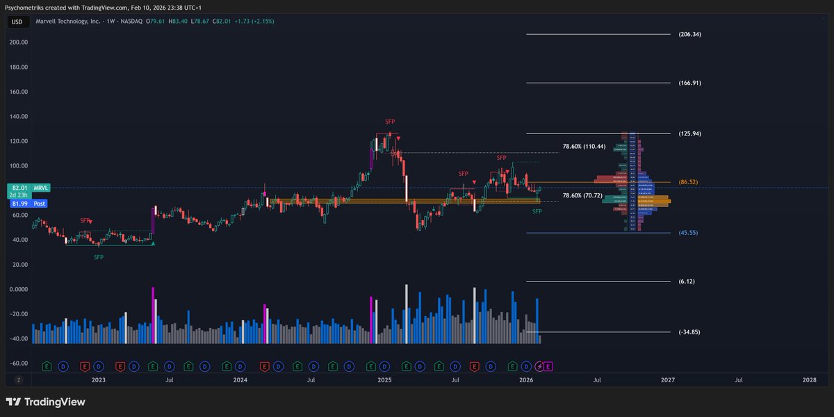This screenshot has width=834, height=417.
Task: Click the 78.60% (70.72) retracement label
Action: coord(582,197)
